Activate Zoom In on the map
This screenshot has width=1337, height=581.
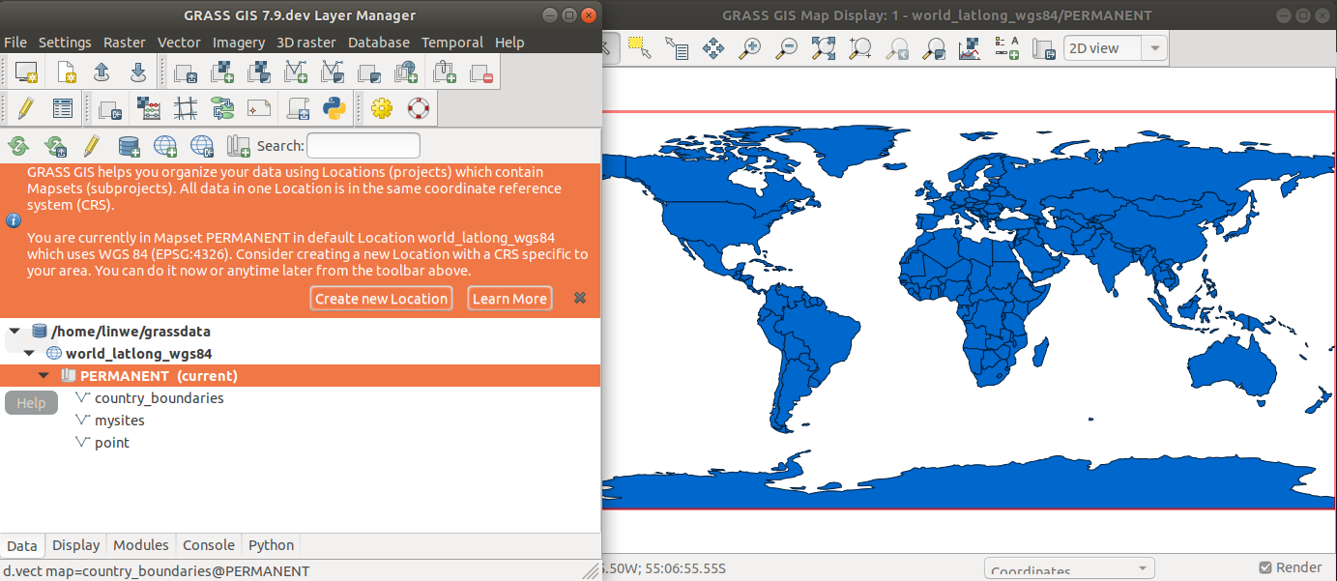750,47
